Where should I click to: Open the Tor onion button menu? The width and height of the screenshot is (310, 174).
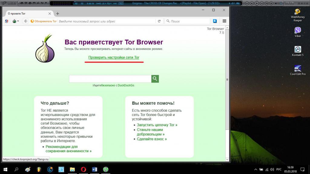(15, 21)
